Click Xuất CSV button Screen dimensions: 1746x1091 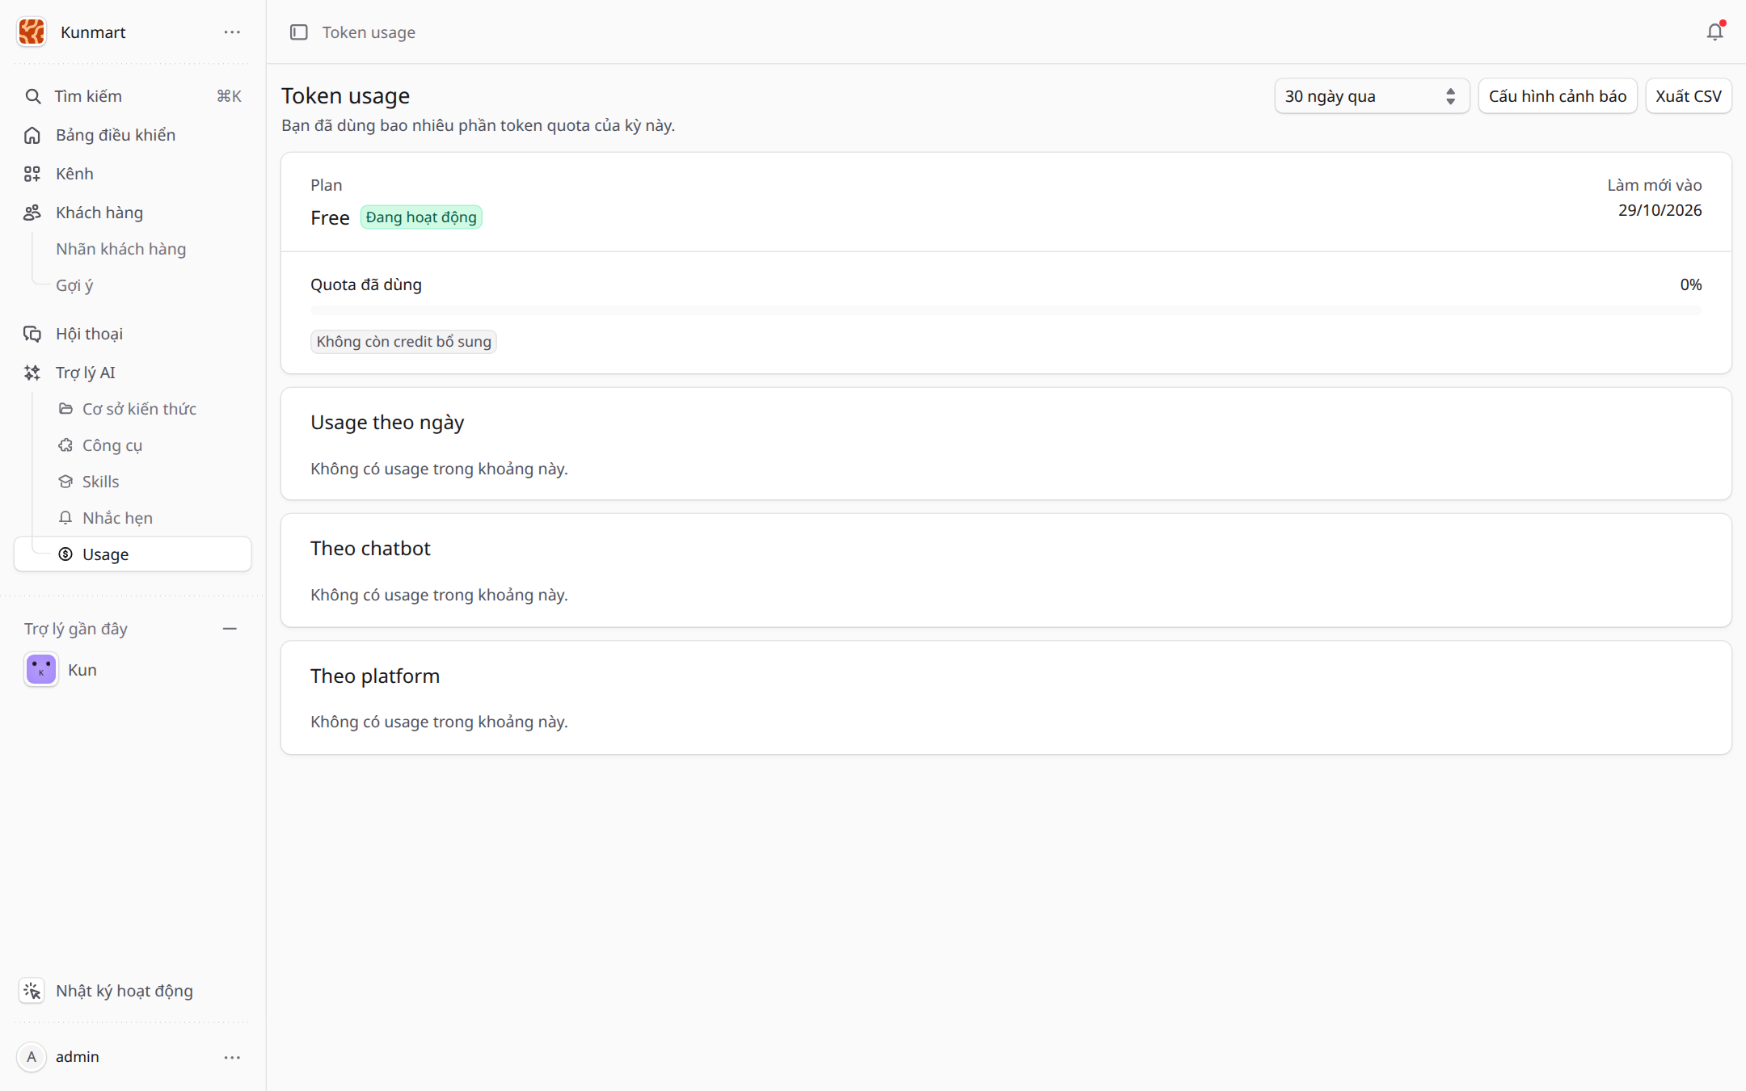pyautogui.click(x=1689, y=96)
